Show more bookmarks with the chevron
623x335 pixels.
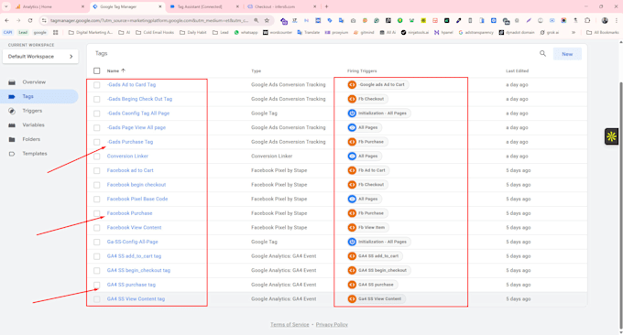(x=574, y=33)
